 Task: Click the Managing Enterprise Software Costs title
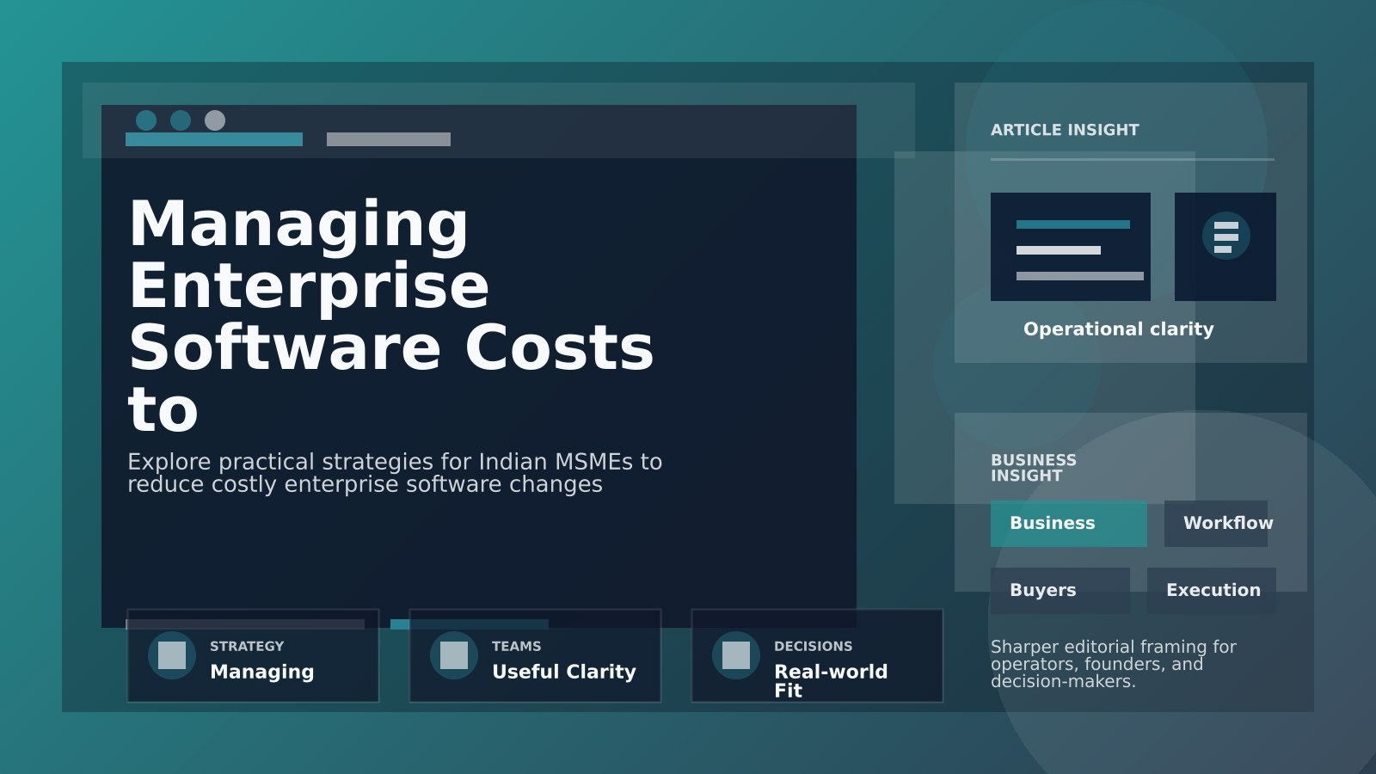point(391,316)
